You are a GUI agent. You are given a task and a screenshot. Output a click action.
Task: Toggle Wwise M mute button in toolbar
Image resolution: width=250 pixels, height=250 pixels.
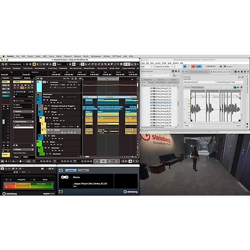point(185,67)
